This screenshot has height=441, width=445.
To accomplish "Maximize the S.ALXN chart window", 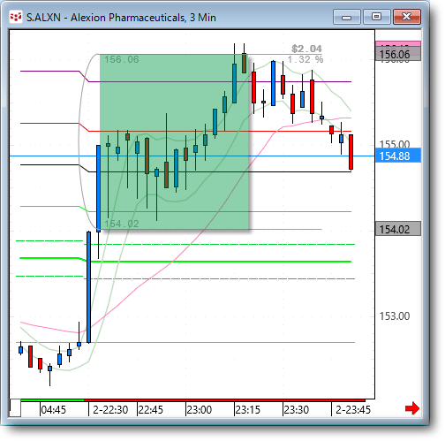I will point(376,17).
